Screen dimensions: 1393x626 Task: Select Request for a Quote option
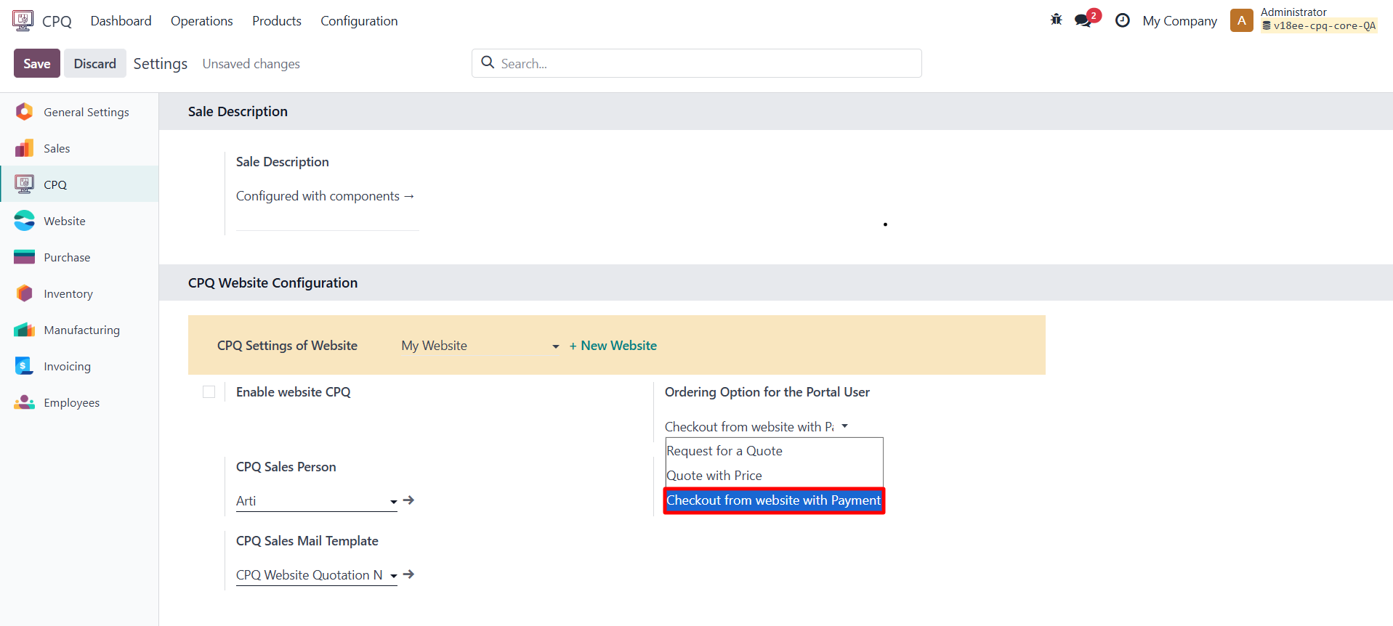(724, 451)
